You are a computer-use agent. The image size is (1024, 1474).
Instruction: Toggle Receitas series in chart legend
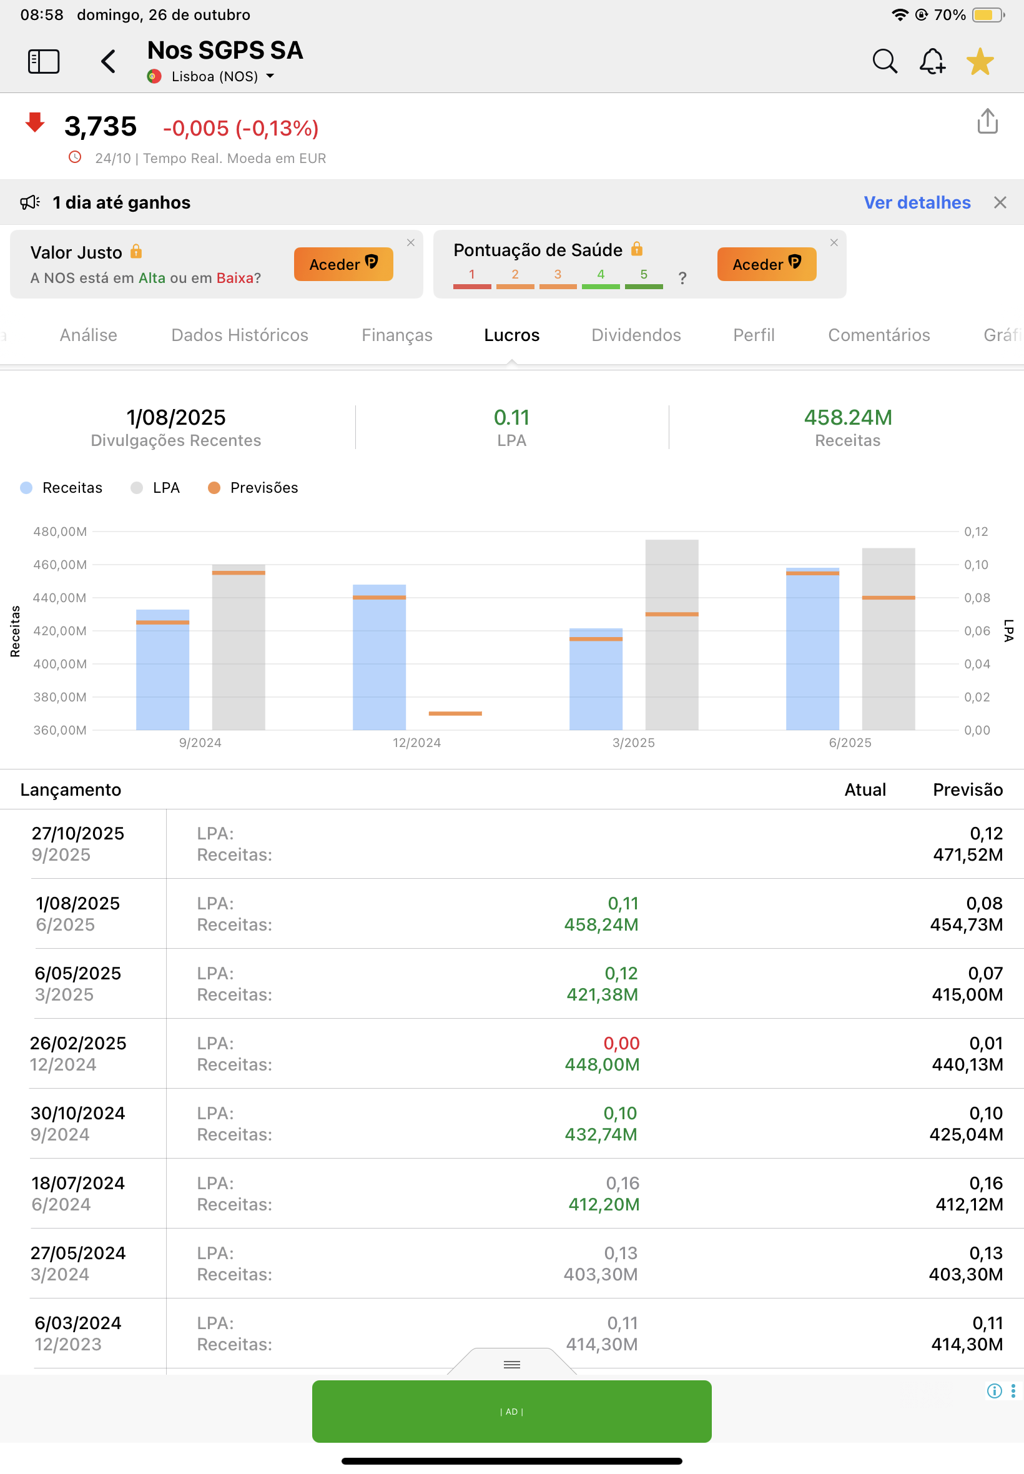(62, 488)
